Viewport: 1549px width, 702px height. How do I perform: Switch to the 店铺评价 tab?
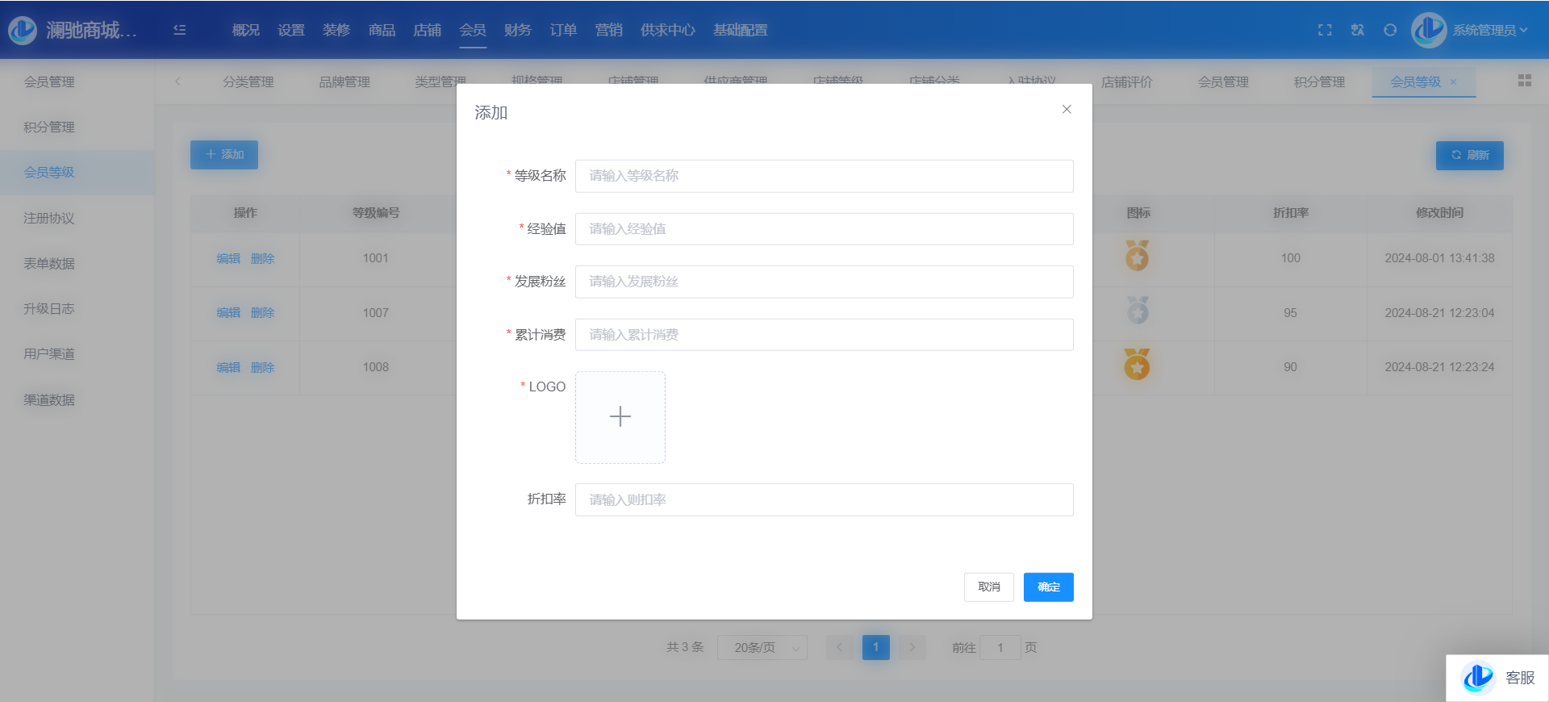point(1126,81)
